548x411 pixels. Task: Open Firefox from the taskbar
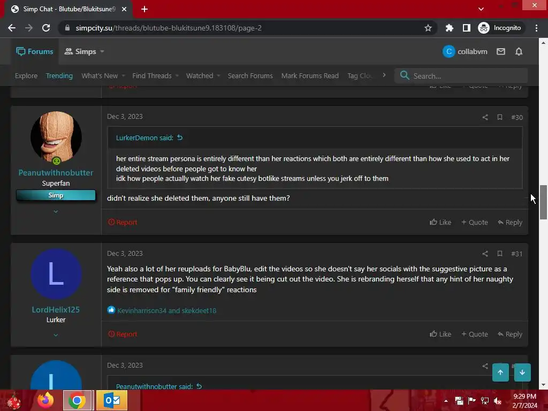pyautogui.click(x=46, y=400)
